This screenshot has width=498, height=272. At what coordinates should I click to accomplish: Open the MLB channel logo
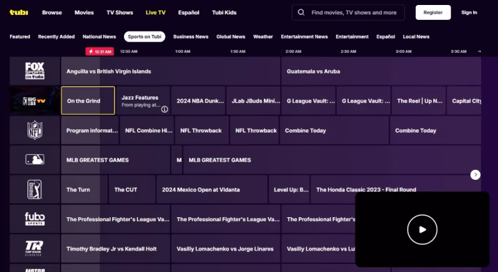[35, 159]
